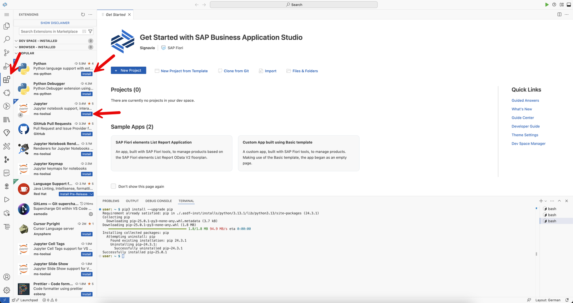573x303 pixels.
Task: Install the Jupyter extension
Action: coord(87,114)
